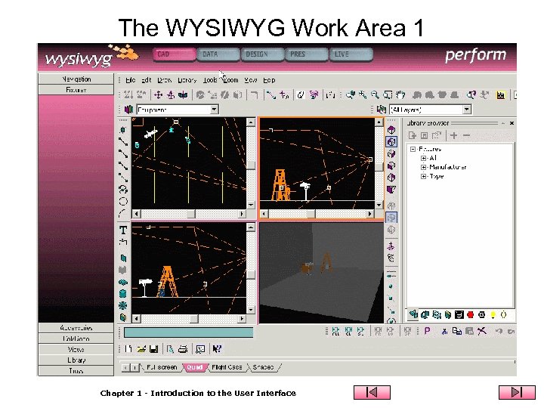Switch to the DESIGN mode tab
The height and width of the screenshot is (408, 544).
[x=262, y=54]
